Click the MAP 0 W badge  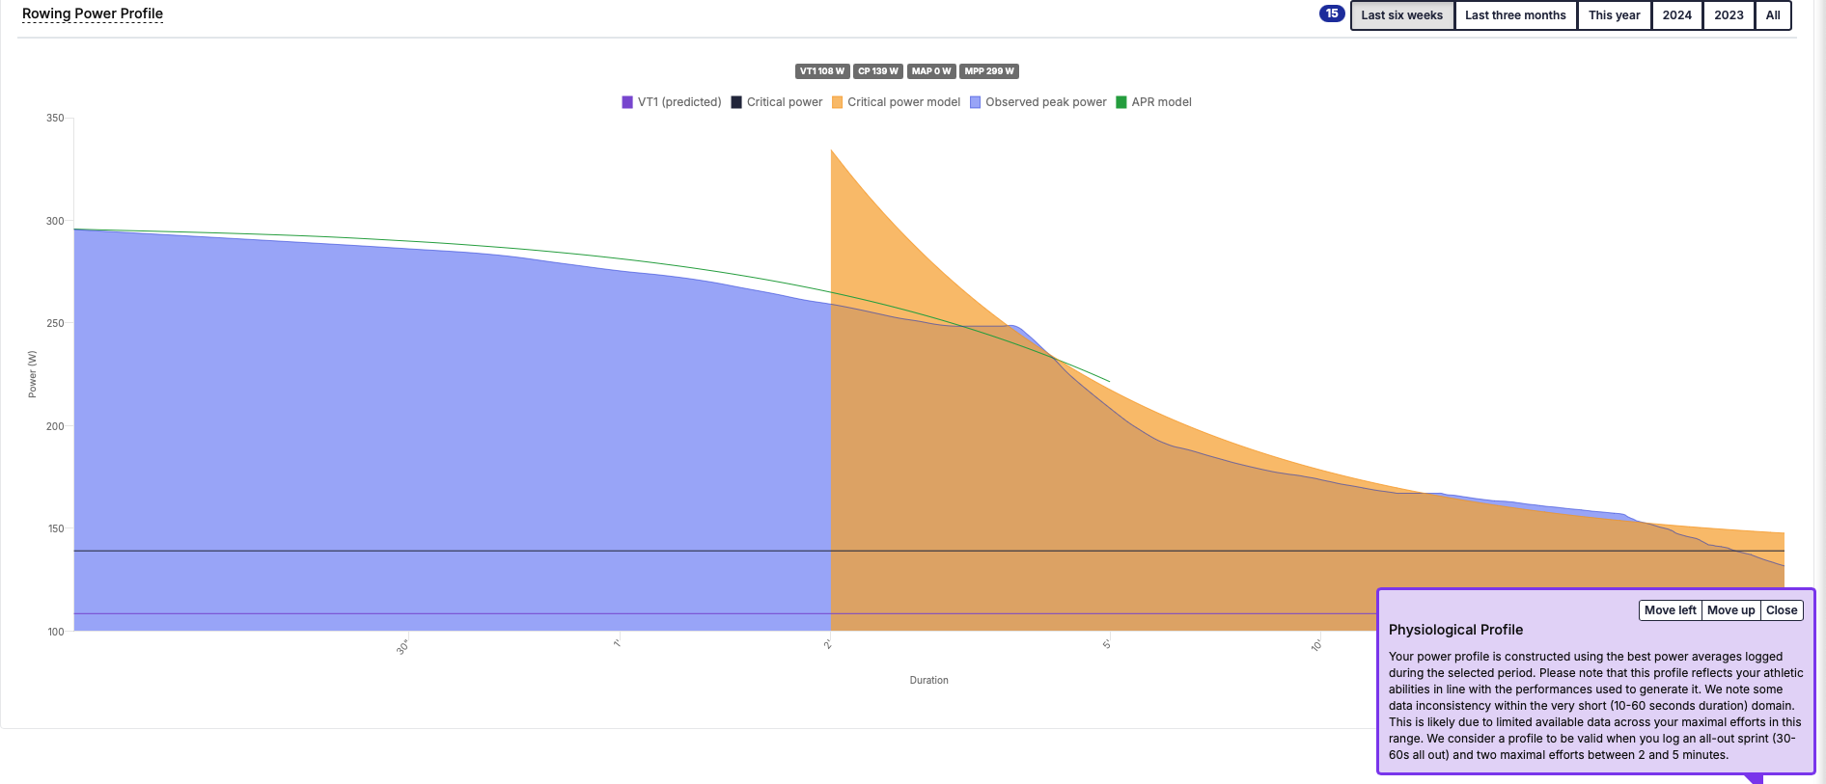coord(931,71)
